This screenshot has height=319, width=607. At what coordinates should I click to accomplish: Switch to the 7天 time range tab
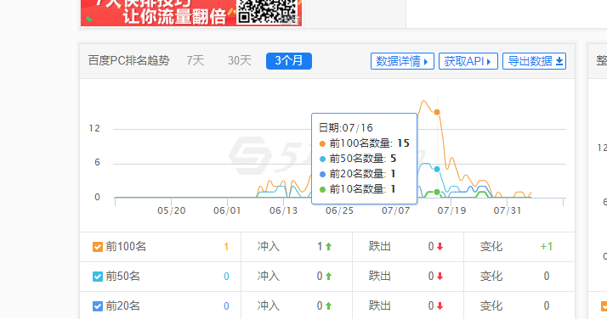tap(196, 60)
